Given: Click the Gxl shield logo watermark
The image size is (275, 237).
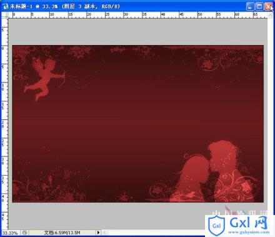Looking at the screenshot, I should point(217,225).
